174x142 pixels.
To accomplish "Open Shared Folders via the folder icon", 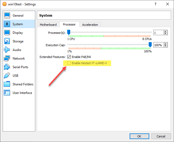I will point(7,84).
